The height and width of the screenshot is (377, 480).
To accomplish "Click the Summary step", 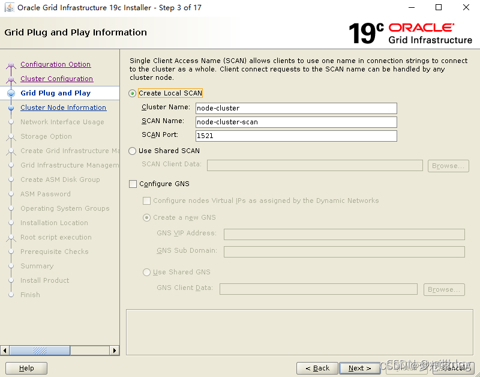I will [x=37, y=266].
